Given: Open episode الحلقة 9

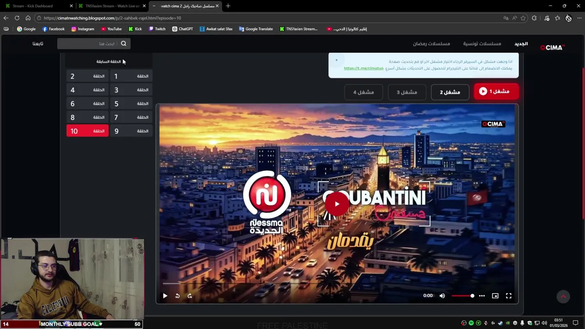Looking at the screenshot, I should pos(131,131).
